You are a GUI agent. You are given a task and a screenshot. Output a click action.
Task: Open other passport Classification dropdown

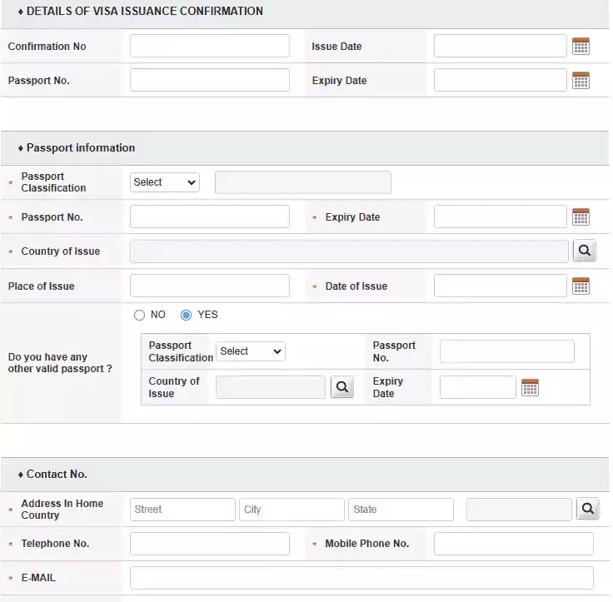pyautogui.click(x=251, y=351)
